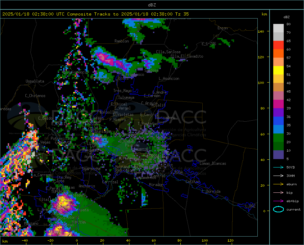Click the white 30HM arrow legend icon

[278, 176]
